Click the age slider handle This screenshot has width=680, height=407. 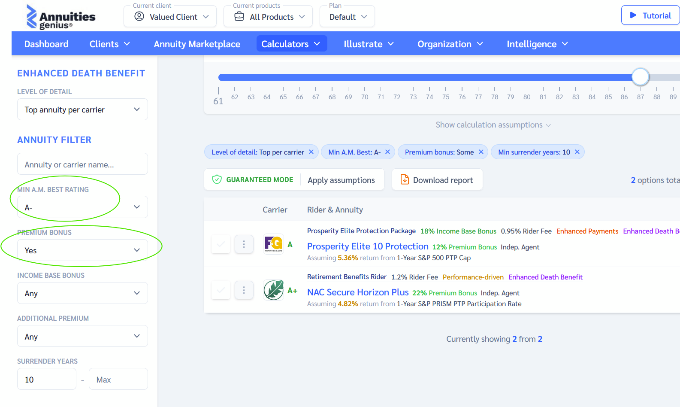click(641, 77)
